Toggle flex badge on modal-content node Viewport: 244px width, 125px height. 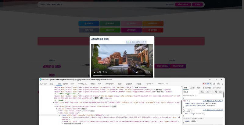[x=84, y=109]
